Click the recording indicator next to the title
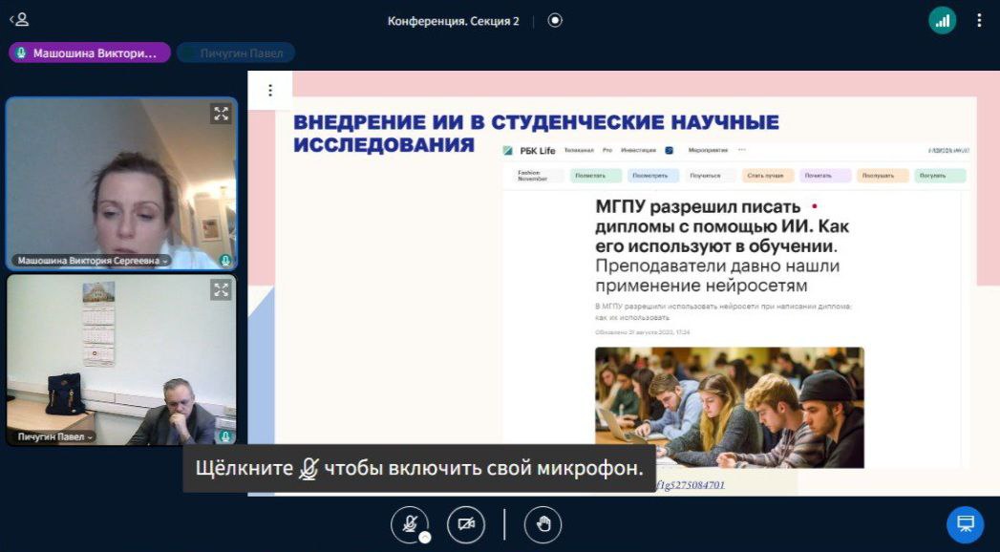Image resolution: width=1000 pixels, height=552 pixels. click(x=555, y=20)
